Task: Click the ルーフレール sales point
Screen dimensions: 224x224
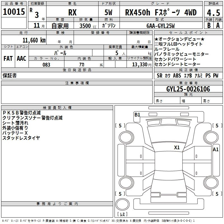Action: pos(167,49)
